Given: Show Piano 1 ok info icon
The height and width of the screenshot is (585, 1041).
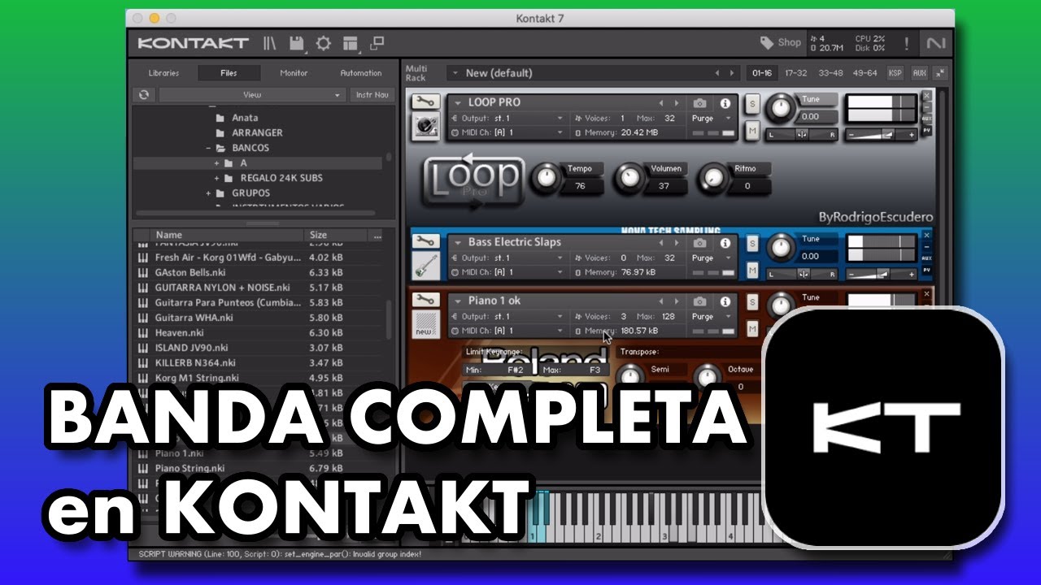Looking at the screenshot, I should 725,301.
